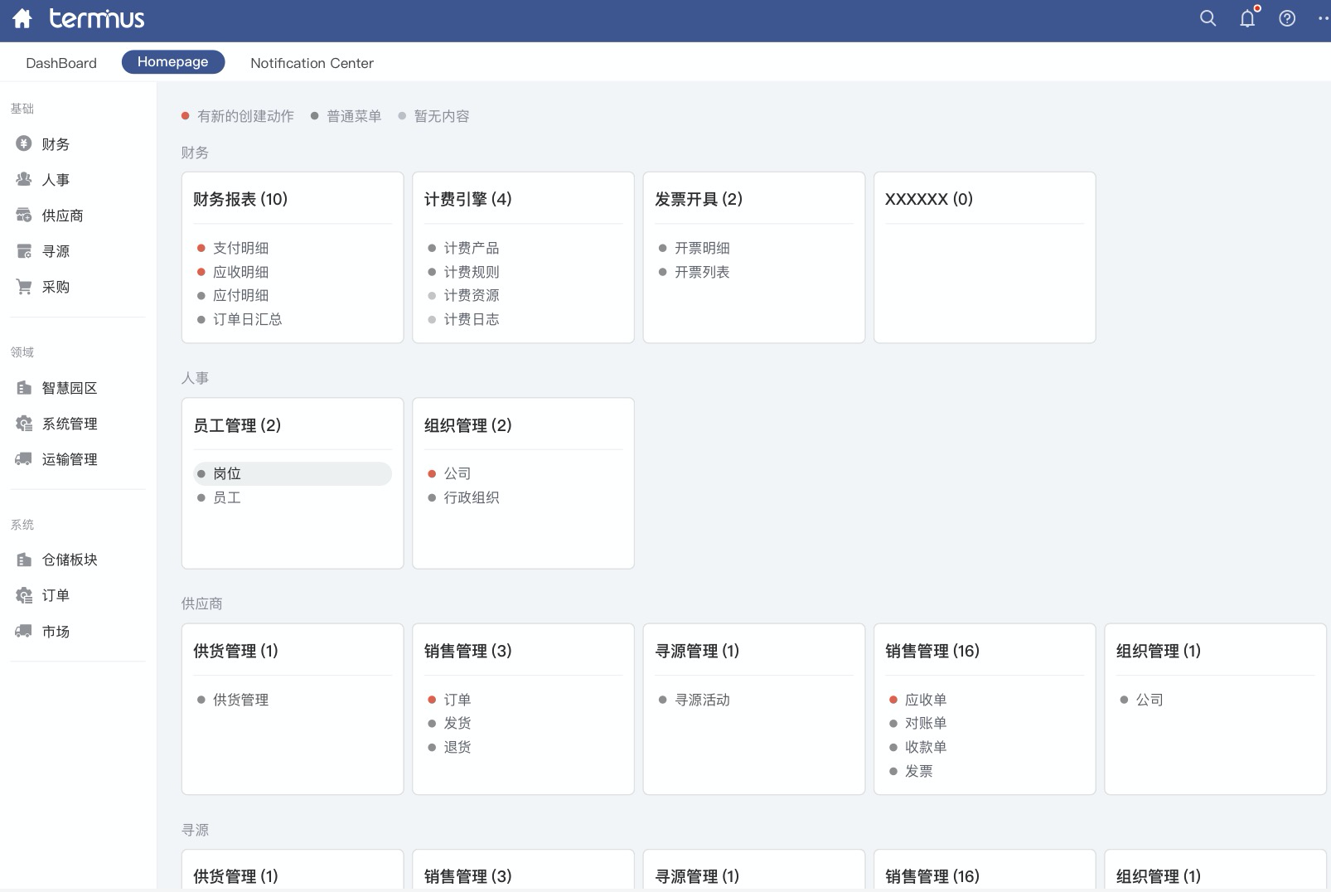
Task: Click the 发票开具 (2) card title
Action: [699, 199]
